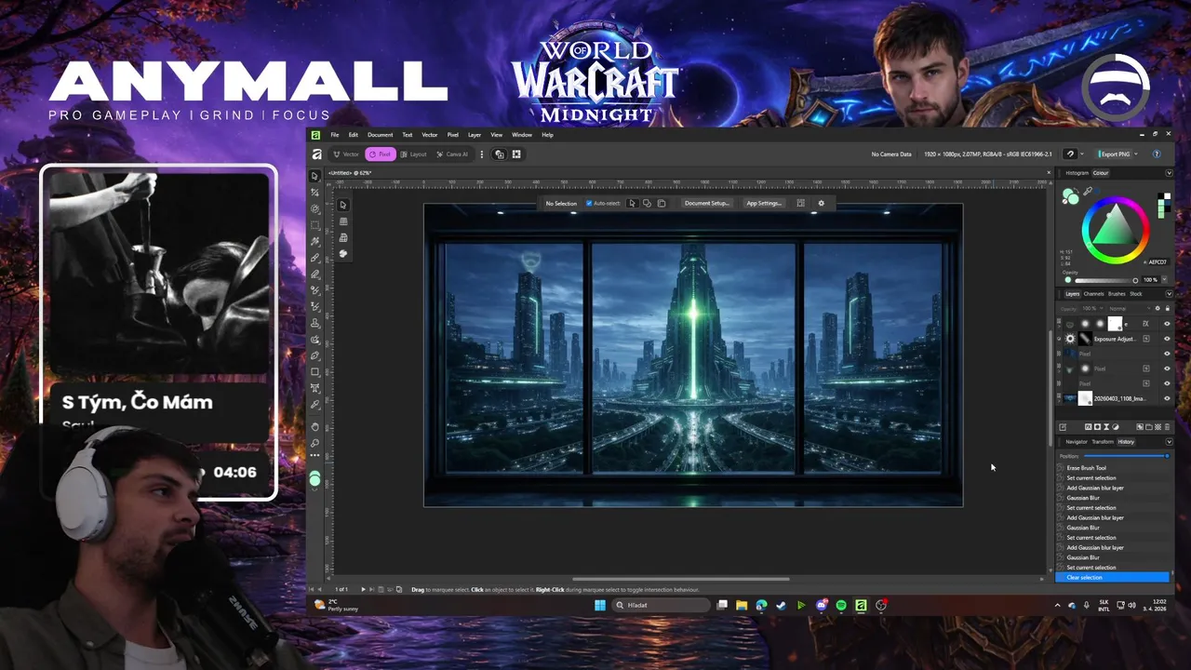This screenshot has width=1191, height=670.
Task: Hide the Exposure Adjustment layer
Action: [x=1167, y=339]
